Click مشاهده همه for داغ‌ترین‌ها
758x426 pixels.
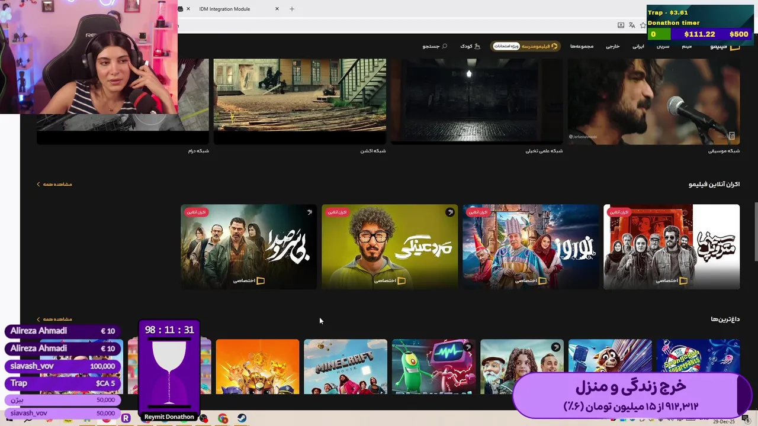54,319
